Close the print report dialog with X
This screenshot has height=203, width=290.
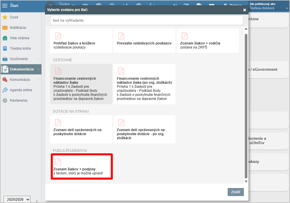(x=244, y=10)
